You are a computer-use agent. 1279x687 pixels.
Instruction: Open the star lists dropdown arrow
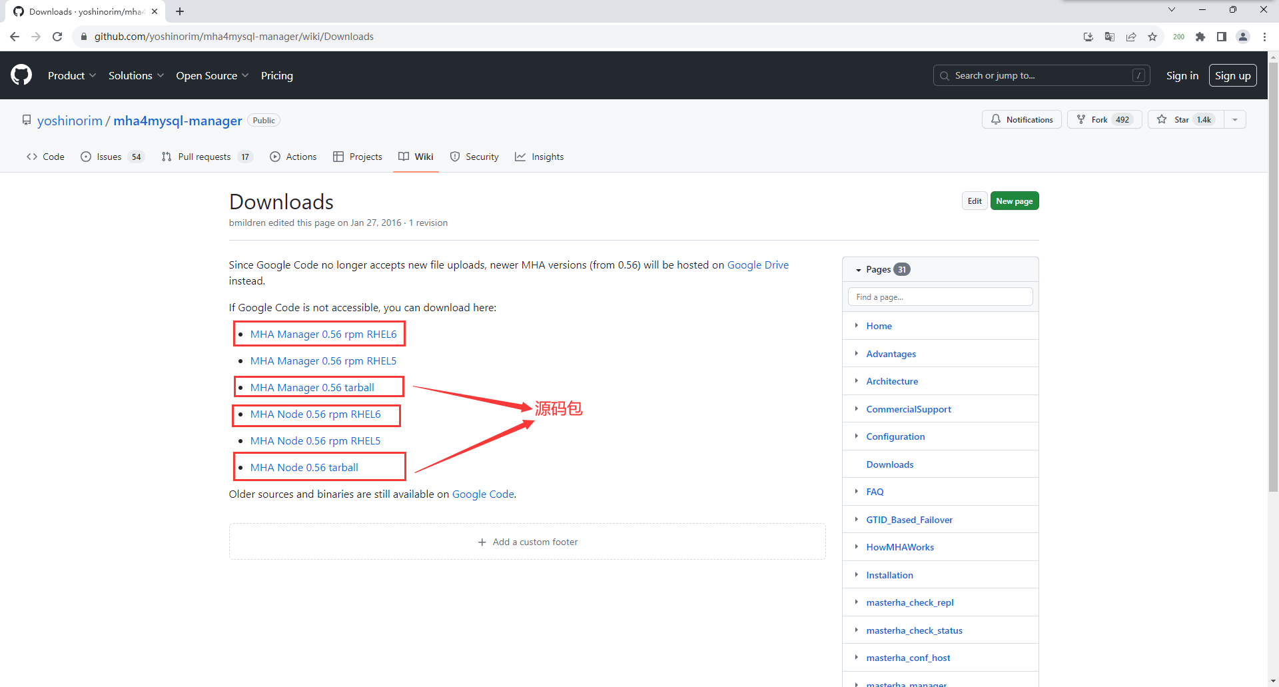coord(1235,119)
